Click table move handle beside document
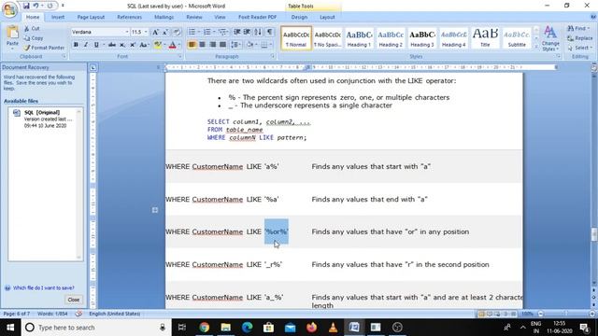Screen dimensions: 598x336 point(155,210)
